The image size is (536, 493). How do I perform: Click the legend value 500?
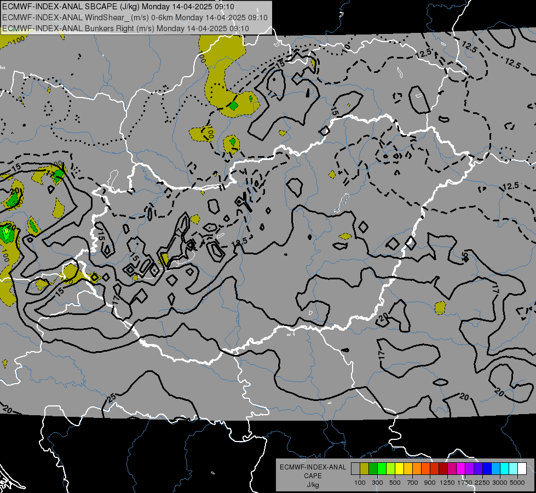[x=395, y=483]
